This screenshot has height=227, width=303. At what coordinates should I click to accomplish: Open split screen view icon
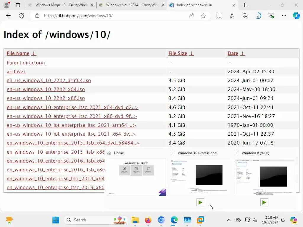(x=219, y=16)
